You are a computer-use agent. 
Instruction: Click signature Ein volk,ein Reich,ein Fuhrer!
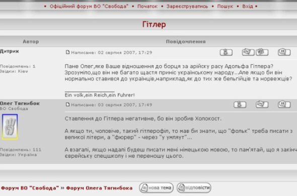click(100, 95)
